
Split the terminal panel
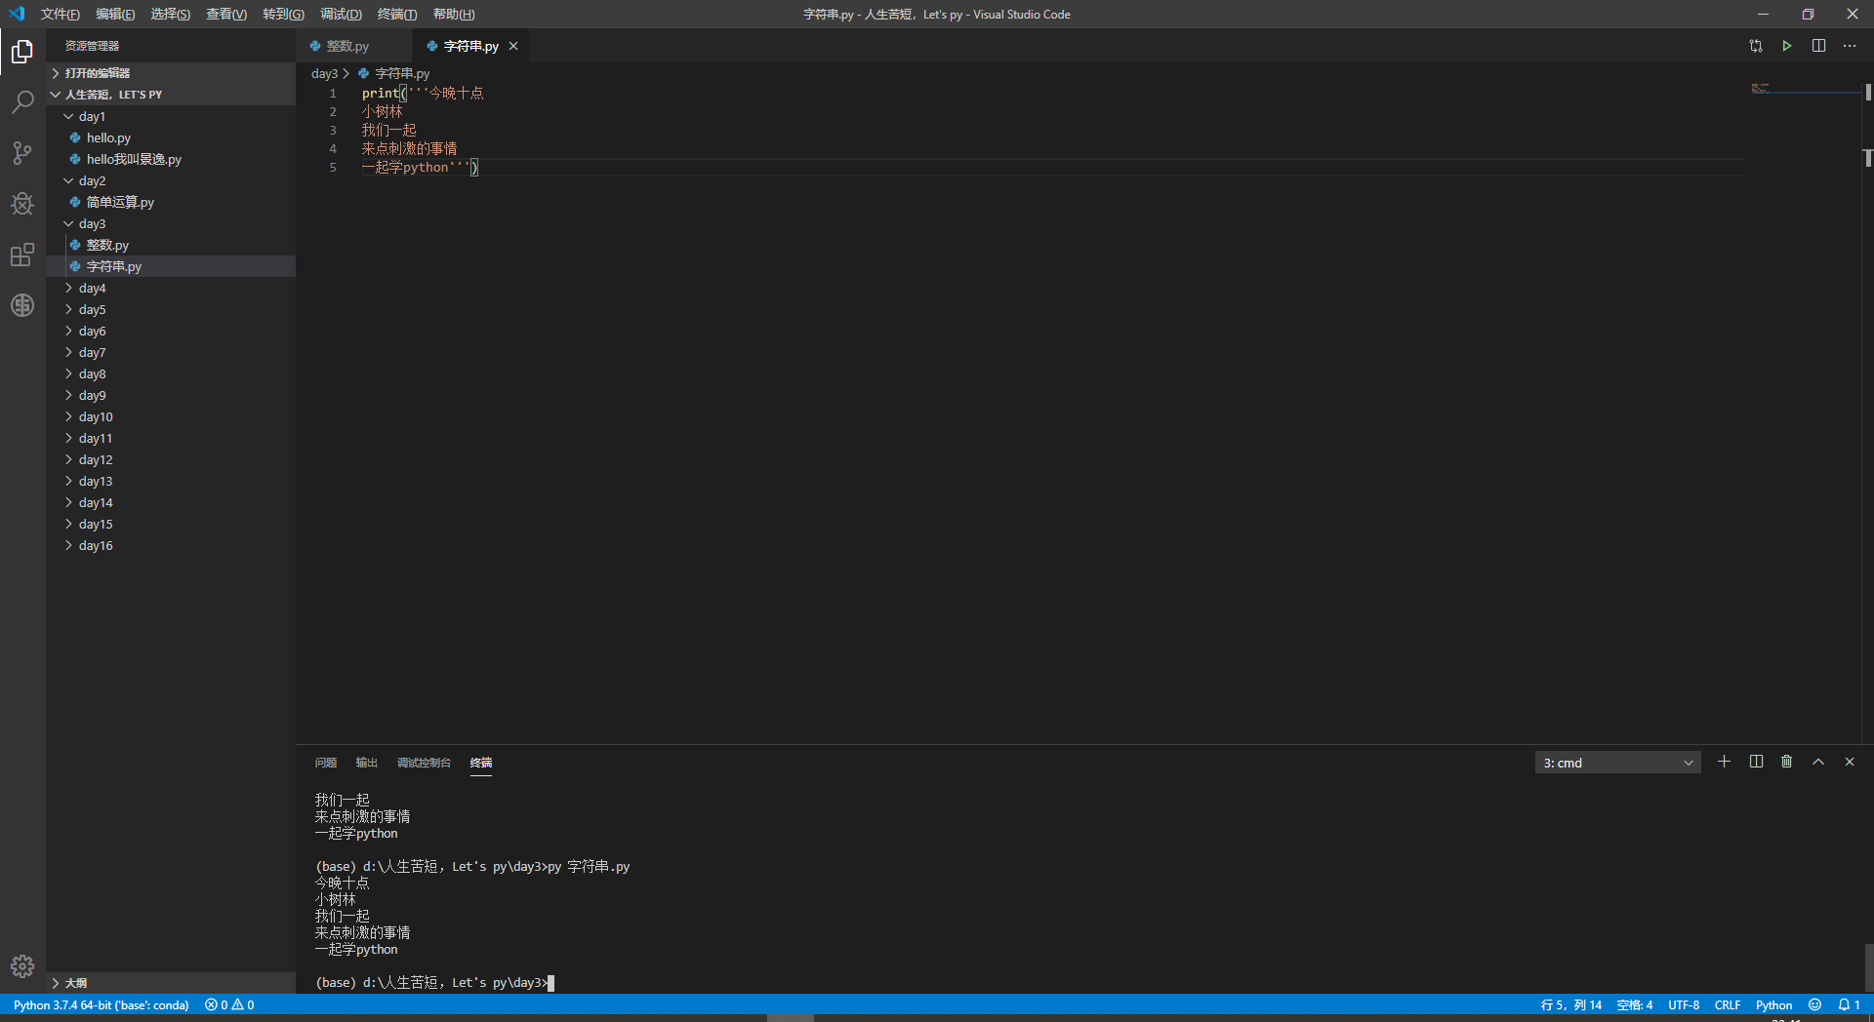(x=1756, y=762)
